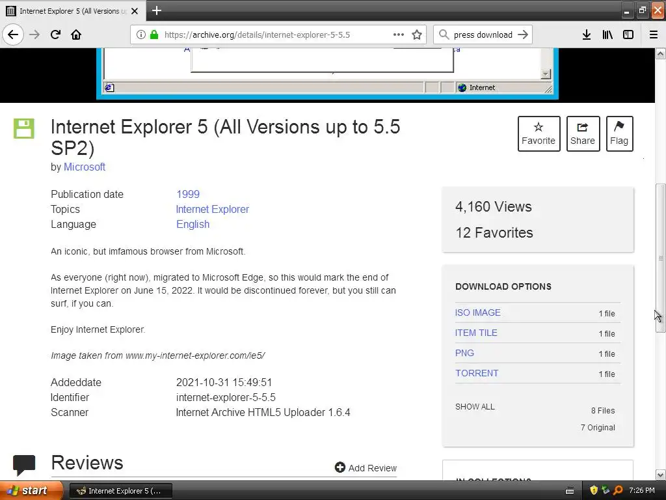Click the network connection tray icon
This screenshot has width=666, height=500.
(606, 490)
